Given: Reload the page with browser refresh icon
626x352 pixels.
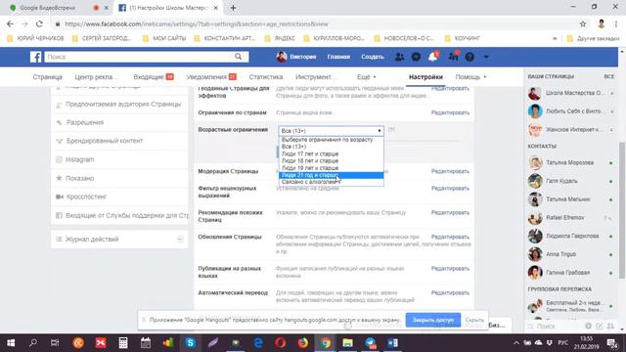Looking at the screenshot, I should pos(39,23).
